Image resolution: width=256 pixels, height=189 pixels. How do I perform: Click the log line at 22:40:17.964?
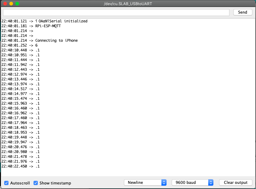(x=21, y=123)
